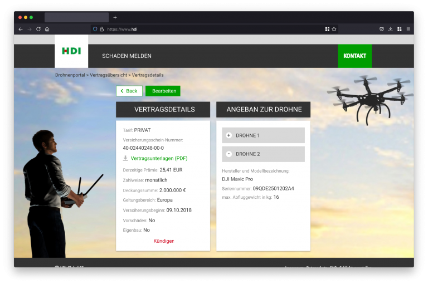Click the Kontakt button

(x=354, y=56)
